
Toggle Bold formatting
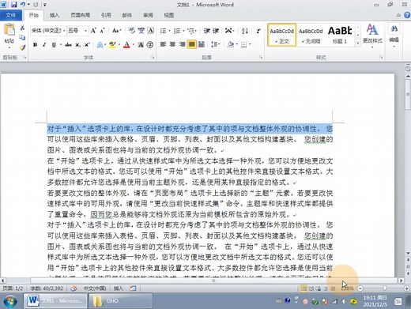tap(35, 45)
